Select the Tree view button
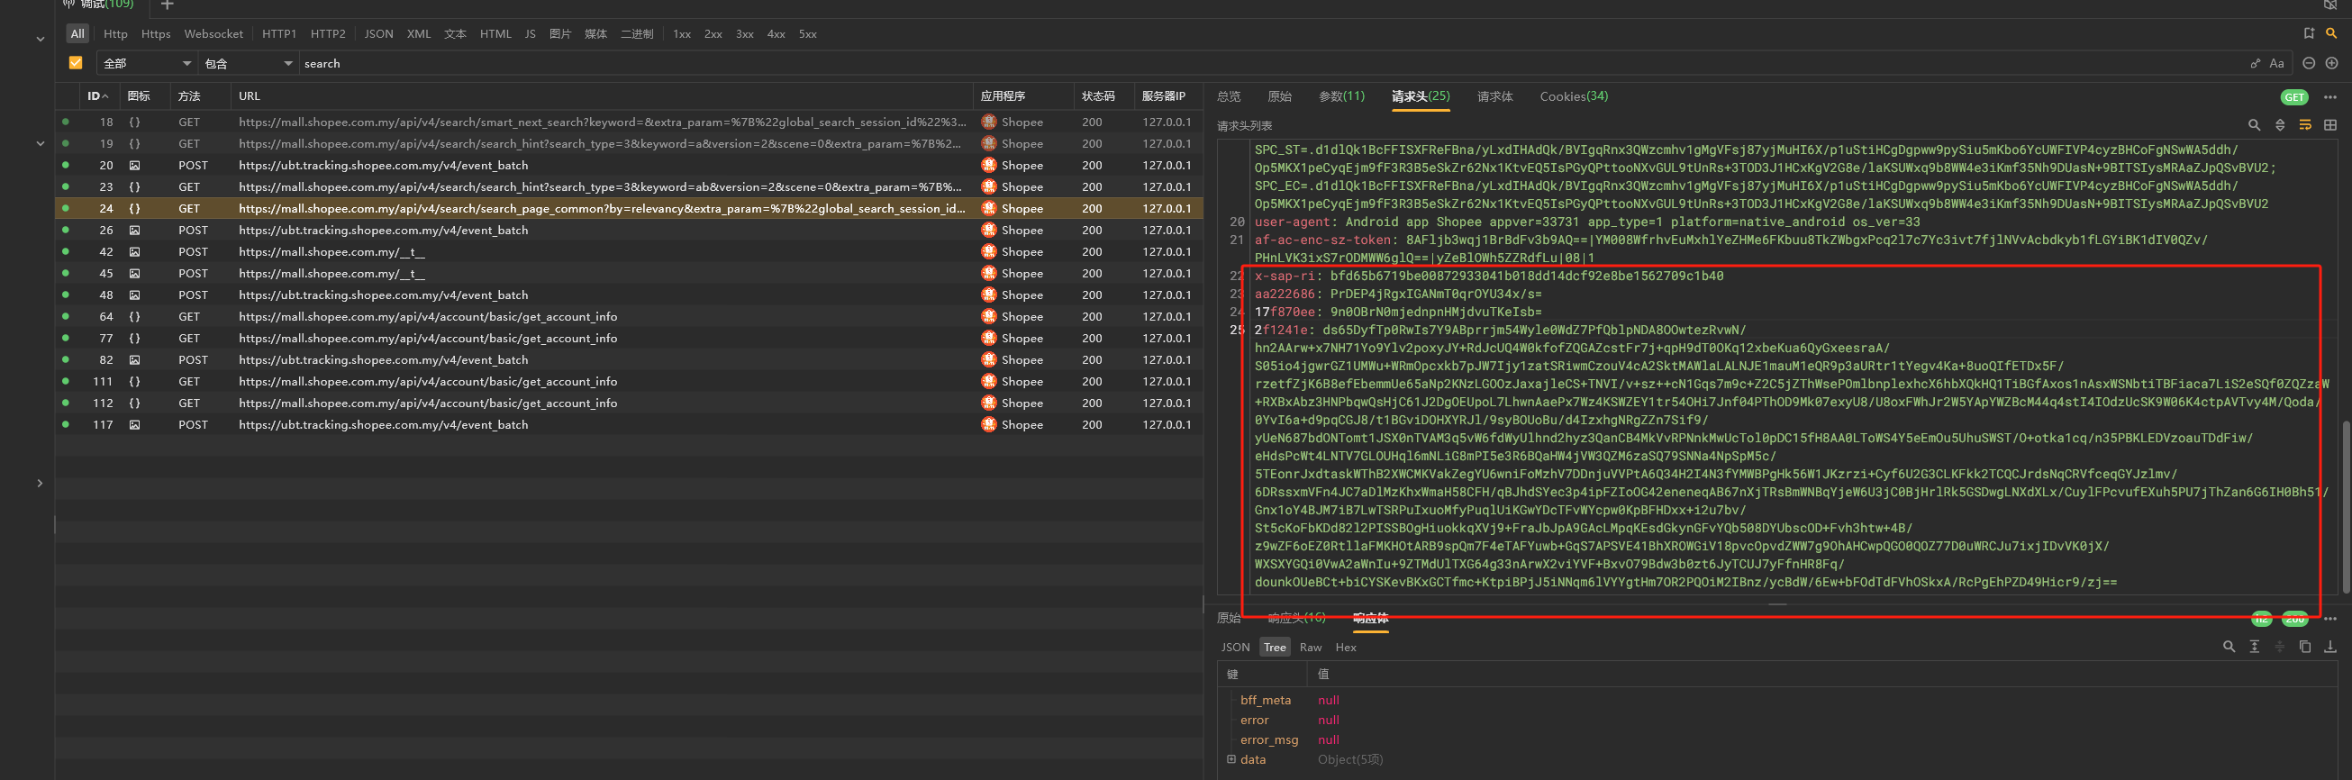Image resolution: width=2352 pixels, height=780 pixels. [x=1275, y=647]
